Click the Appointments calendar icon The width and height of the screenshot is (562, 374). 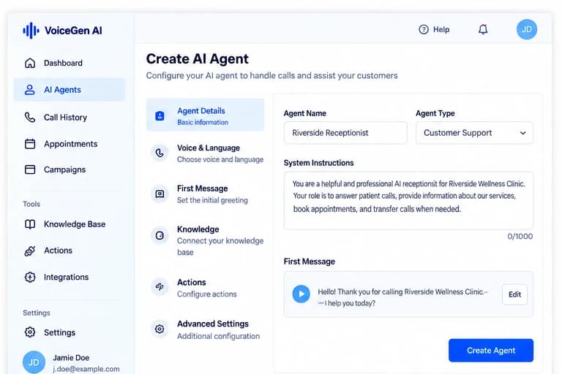click(30, 144)
